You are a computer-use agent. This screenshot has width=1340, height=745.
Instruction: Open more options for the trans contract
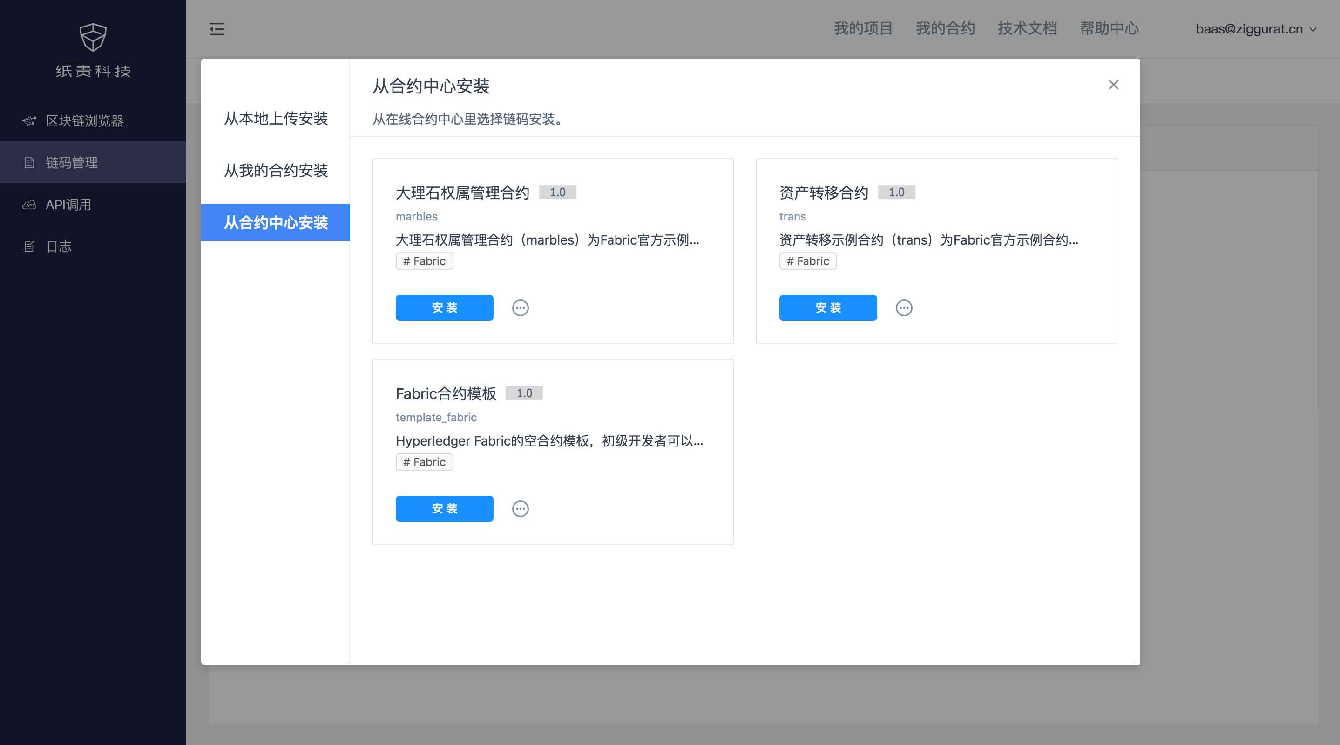coord(904,307)
